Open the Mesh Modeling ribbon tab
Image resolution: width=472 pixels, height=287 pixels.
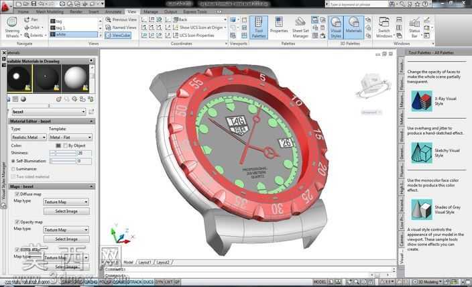click(50, 12)
